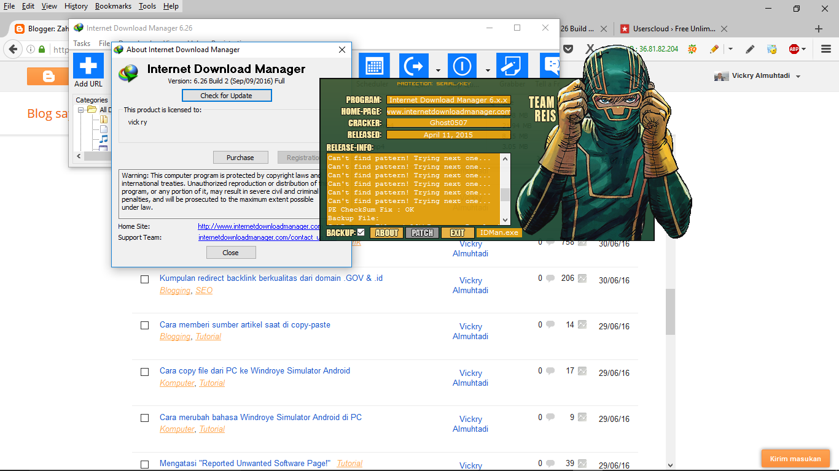The width and height of the screenshot is (839, 471).
Task: Click the Vickry Almuhtadi profile picture
Action: pos(720,76)
